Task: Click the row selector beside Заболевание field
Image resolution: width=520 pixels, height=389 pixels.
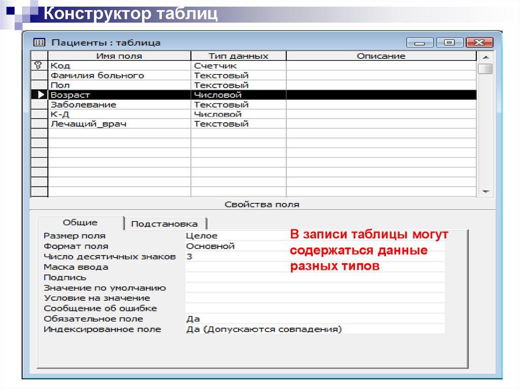Action: [x=40, y=104]
